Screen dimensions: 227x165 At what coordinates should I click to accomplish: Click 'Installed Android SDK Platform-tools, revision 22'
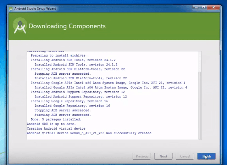pyautogui.click(x=81, y=78)
